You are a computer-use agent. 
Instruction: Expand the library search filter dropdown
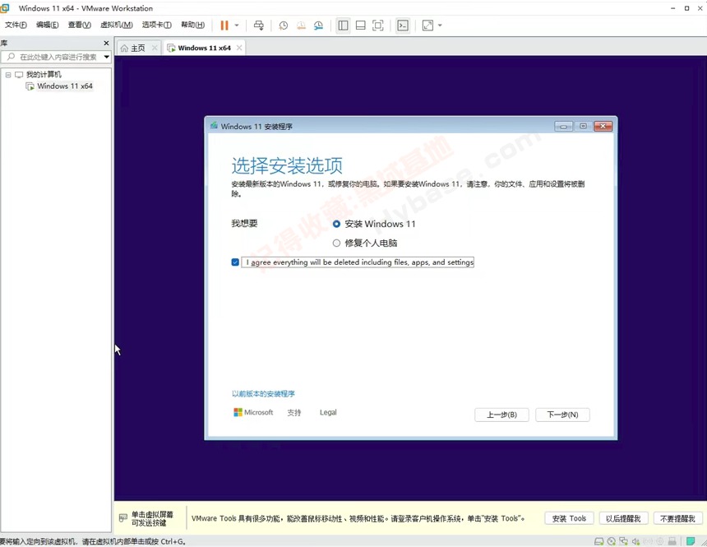(x=106, y=57)
